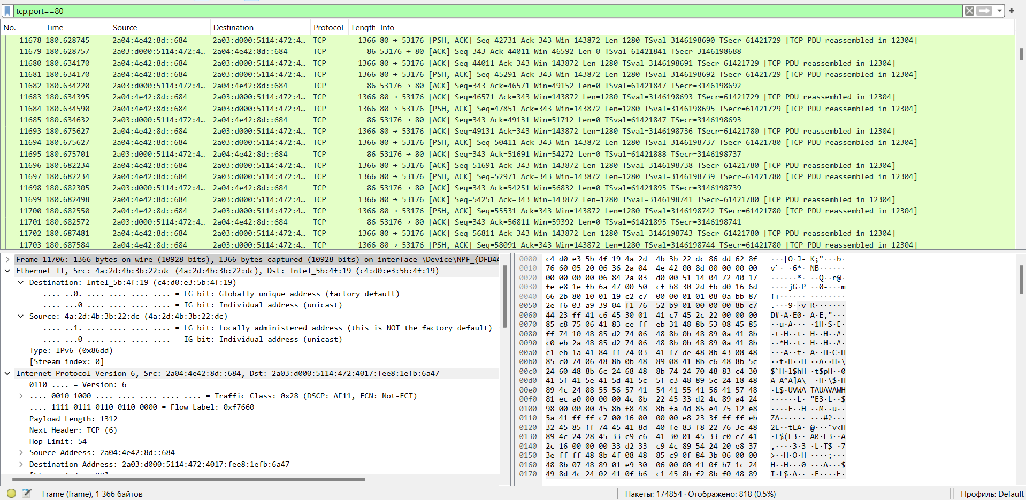Image resolution: width=1026 pixels, height=500 pixels.
Task: Click Profile: Default in status bar
Action: coord(991,494)
